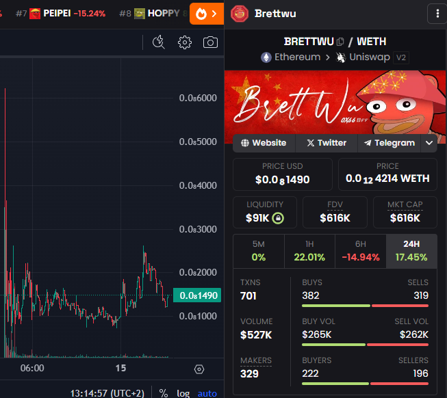Image resolution: width=447 pixels, height=398 pixels.
Task: Open the Twitter link
Action: click(327, 143)
